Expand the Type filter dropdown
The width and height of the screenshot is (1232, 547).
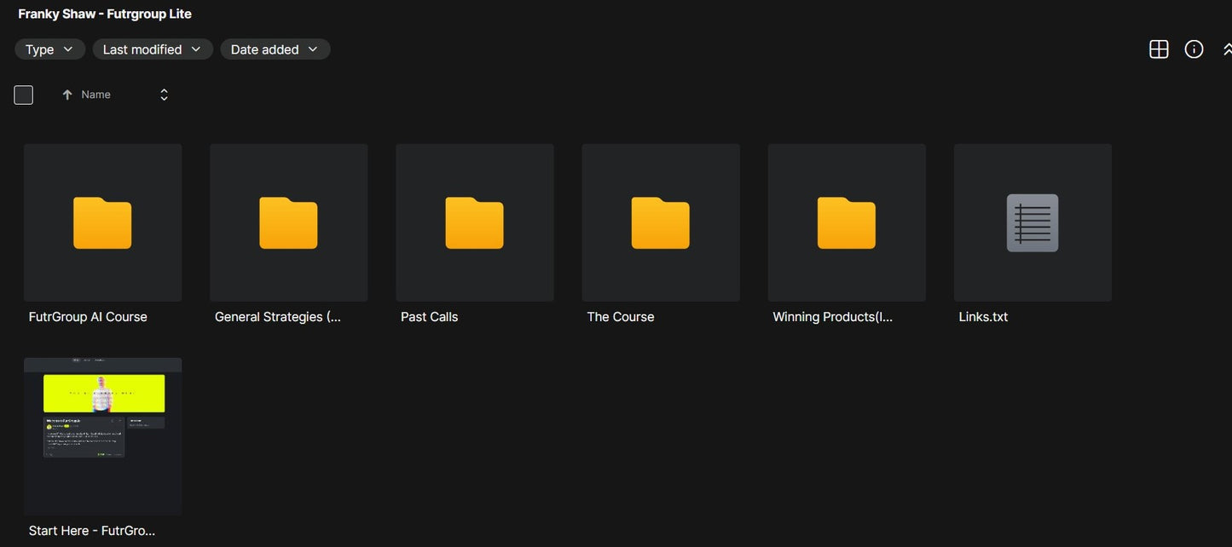(x=49, y=49)
